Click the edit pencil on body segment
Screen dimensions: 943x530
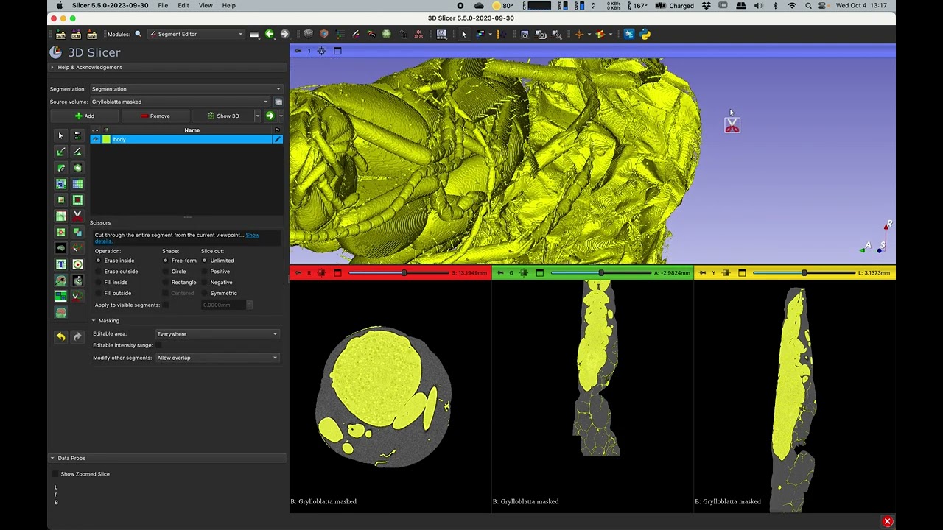(x=278, y=139)
